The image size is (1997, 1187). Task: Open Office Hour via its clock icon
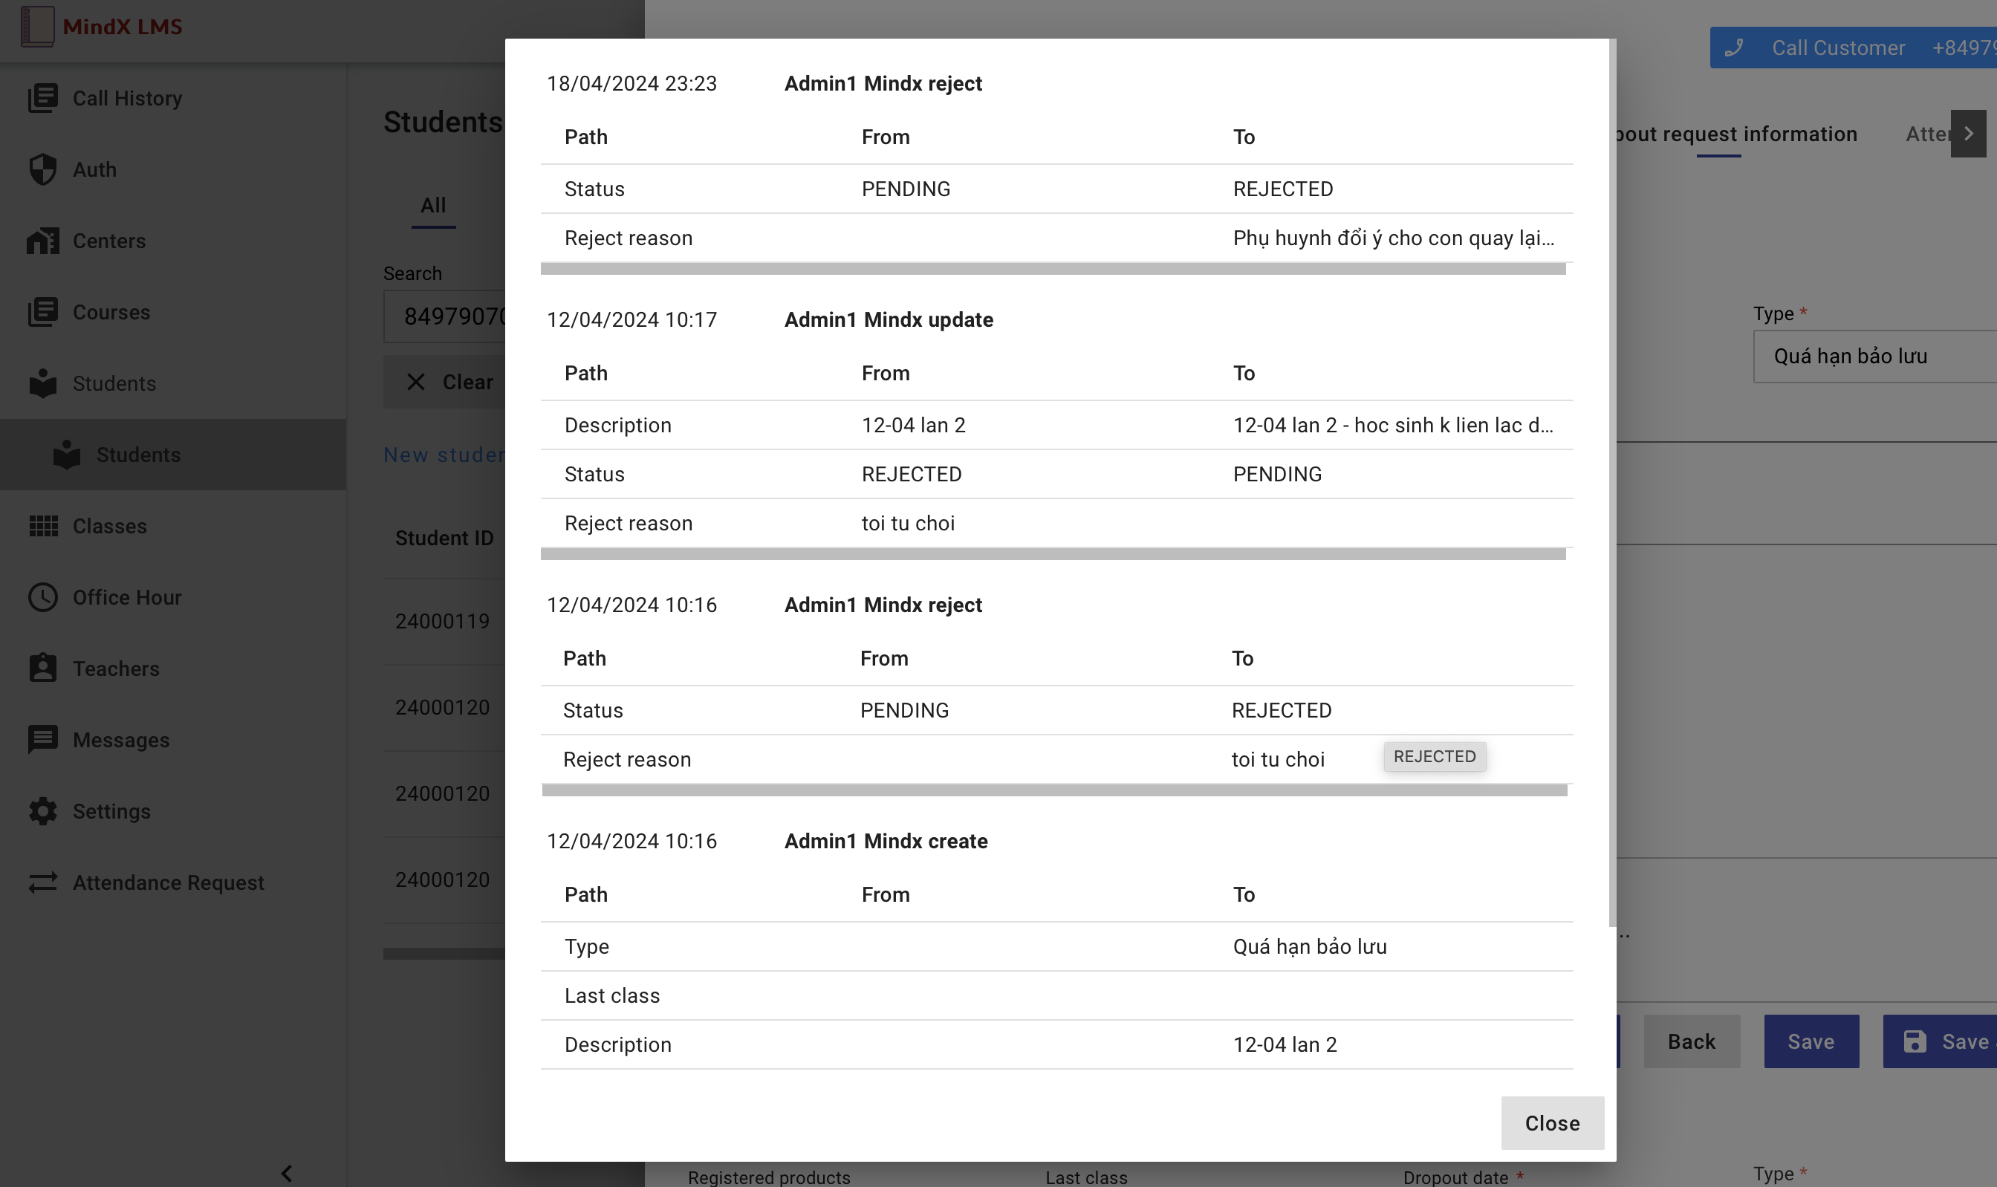point(42,596)
